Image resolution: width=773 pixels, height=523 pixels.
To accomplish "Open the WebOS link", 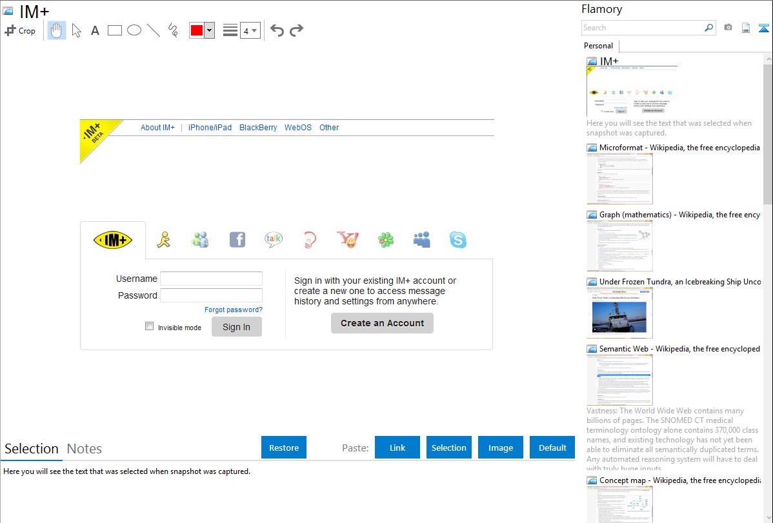I will click(x=297, y=128).
